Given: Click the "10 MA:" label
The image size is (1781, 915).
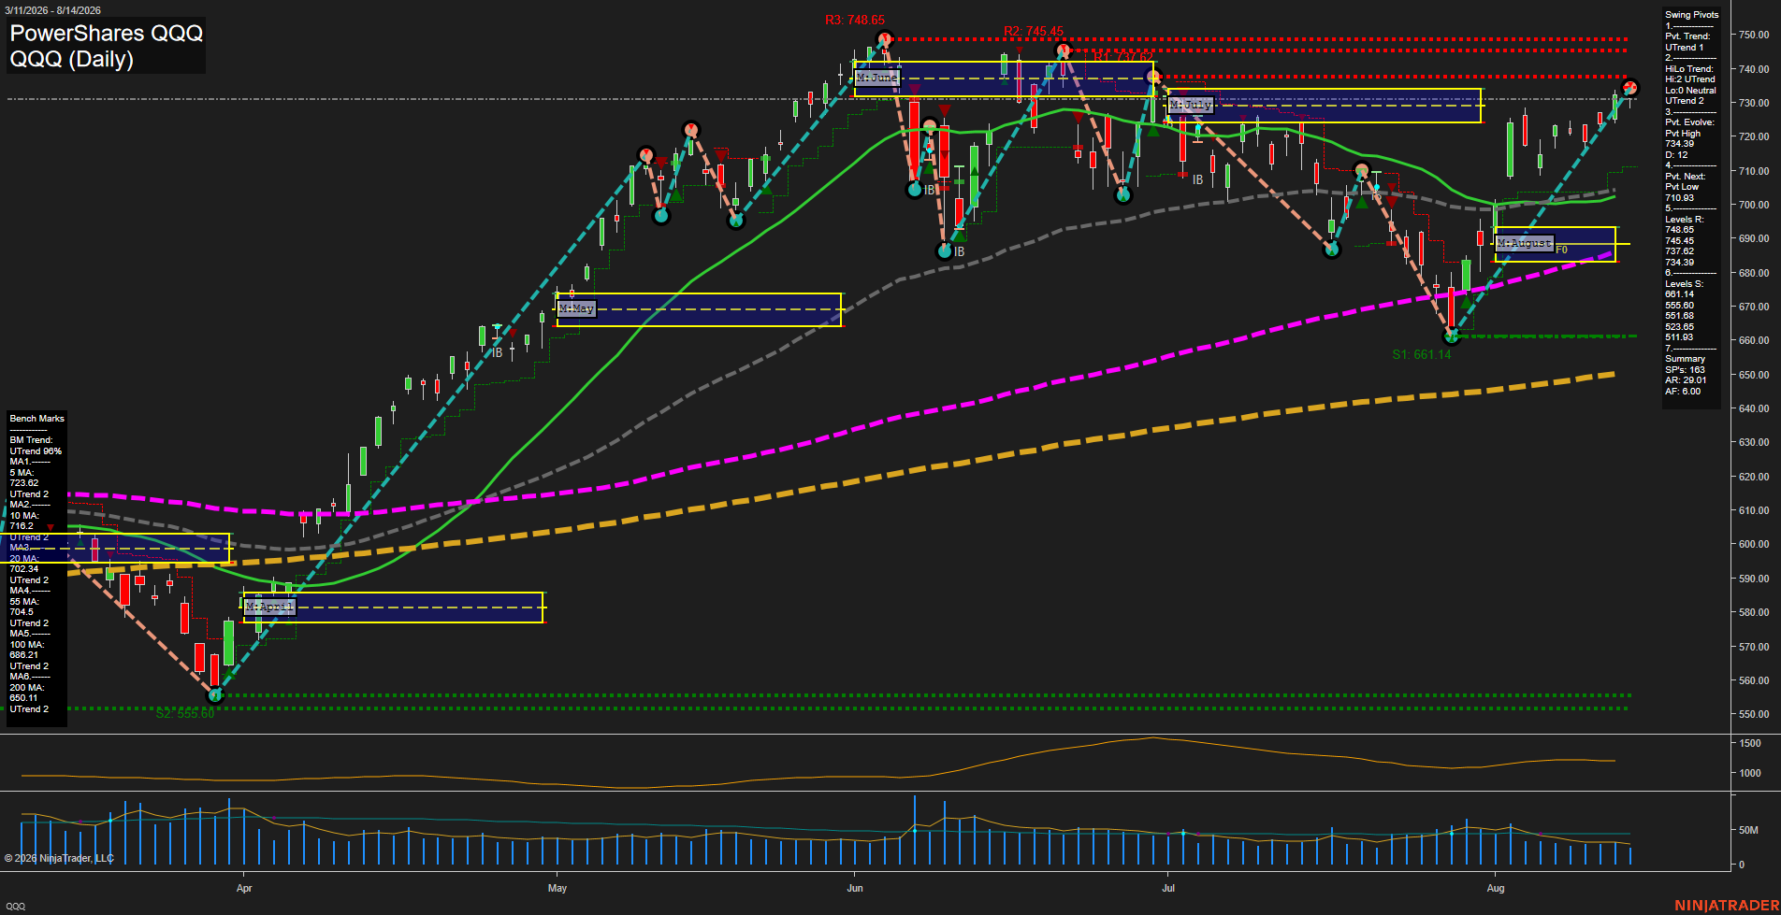Looking at the screenshot, I should (x=24, y=516).
